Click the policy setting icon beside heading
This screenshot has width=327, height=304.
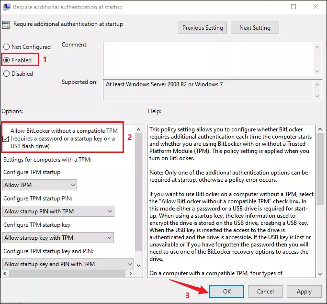6,25
